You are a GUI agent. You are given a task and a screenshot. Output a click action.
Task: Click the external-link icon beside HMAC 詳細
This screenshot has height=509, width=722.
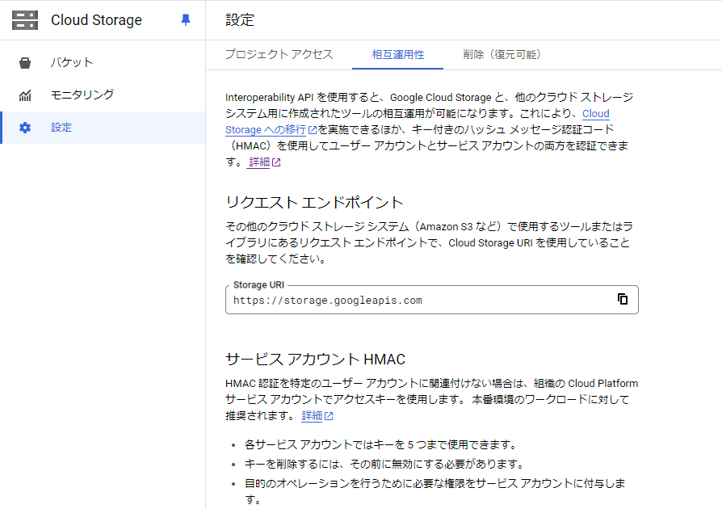point(329,416)
